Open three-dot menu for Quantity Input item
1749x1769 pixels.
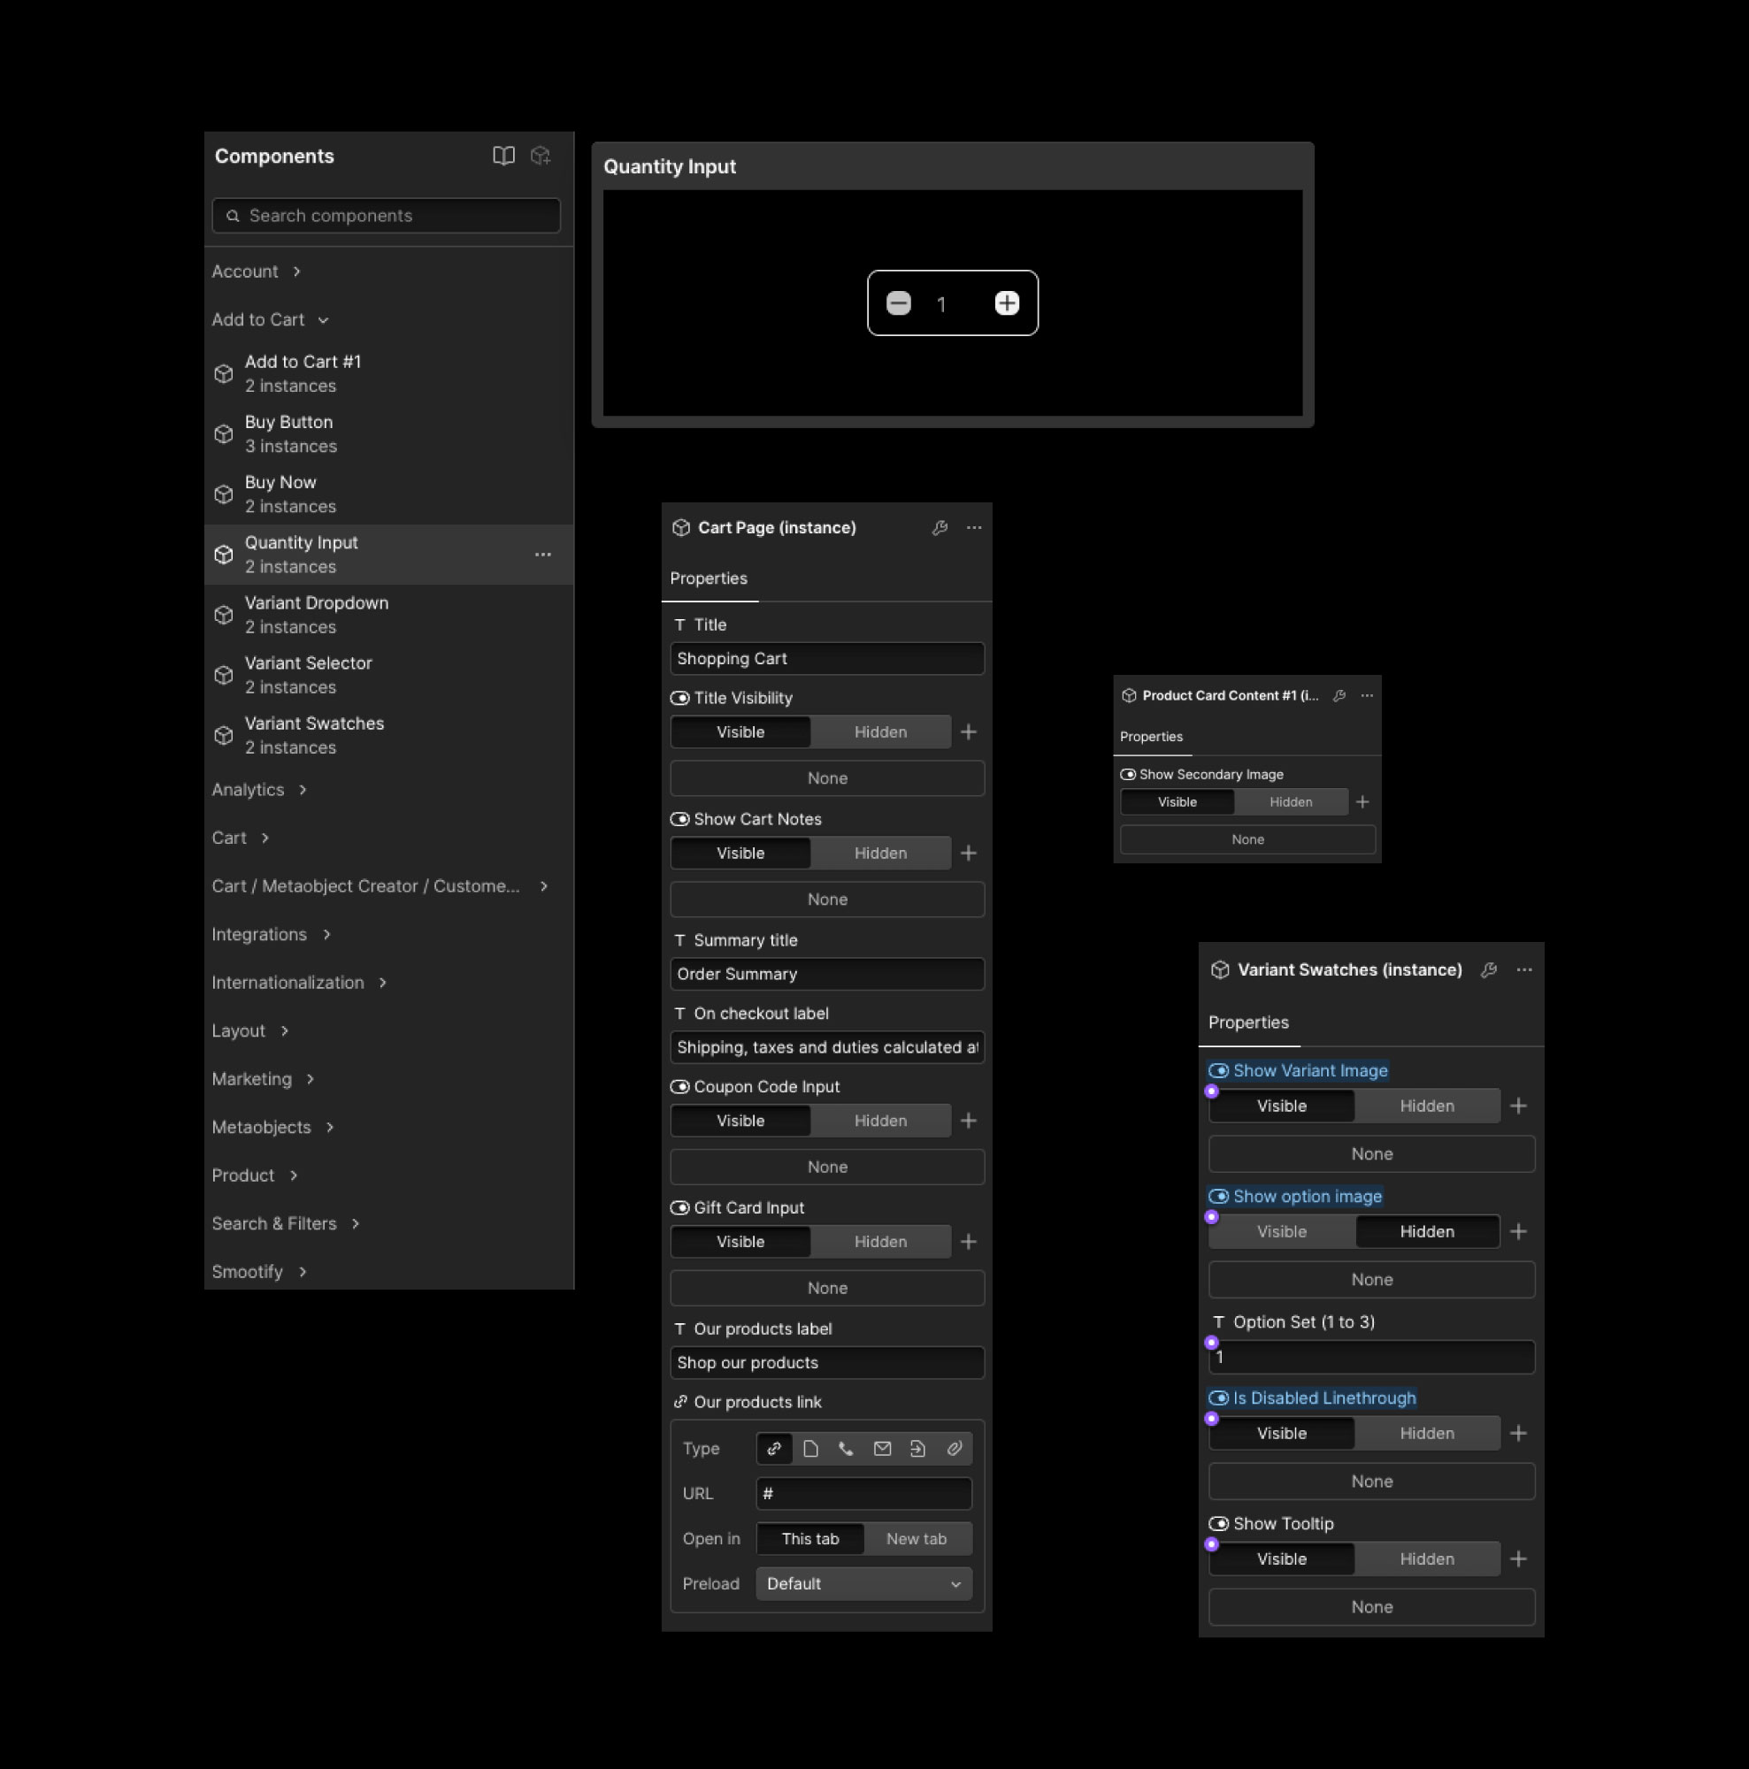543,555
